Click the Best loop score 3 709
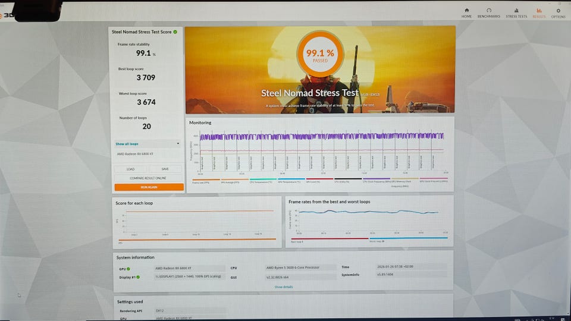571x321 pixels. (x=146, y=77)
